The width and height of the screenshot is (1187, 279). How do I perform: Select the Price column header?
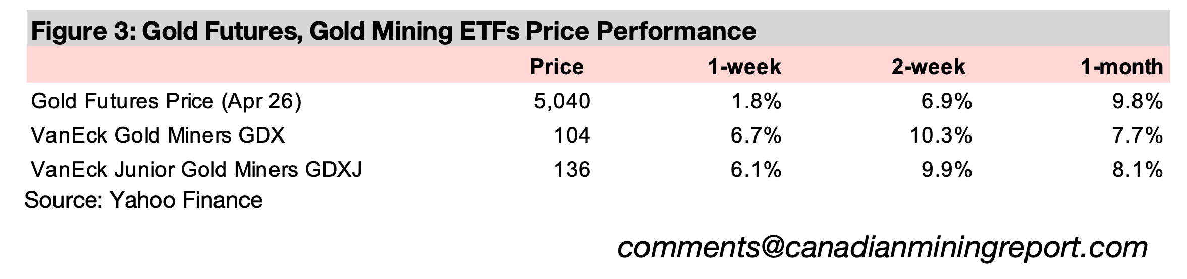click(x=557, y=67)
